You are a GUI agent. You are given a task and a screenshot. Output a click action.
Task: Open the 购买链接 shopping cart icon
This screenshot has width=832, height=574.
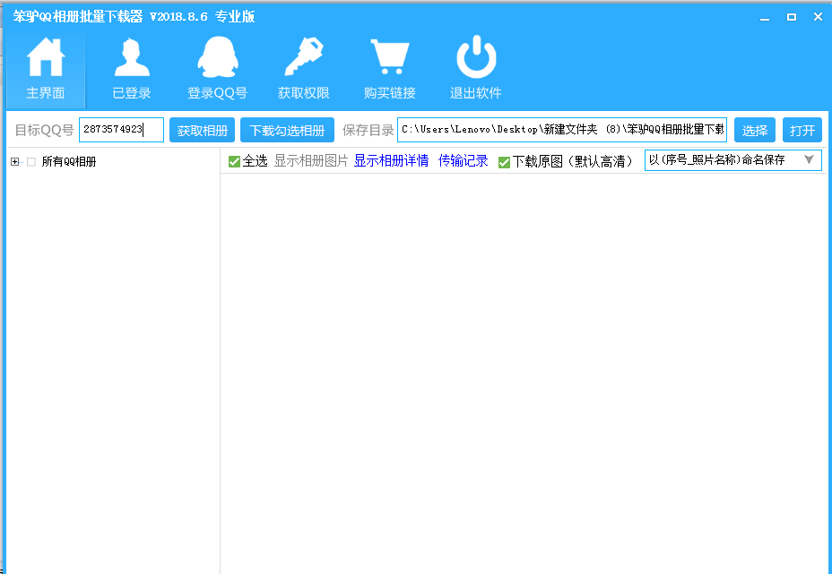point(390,57)
